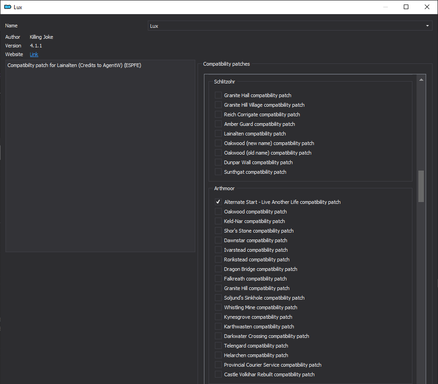The width and height of the screenshot is (438, 384).
Task: Check Falkreath compatibility patch
Action: point(218,279)
